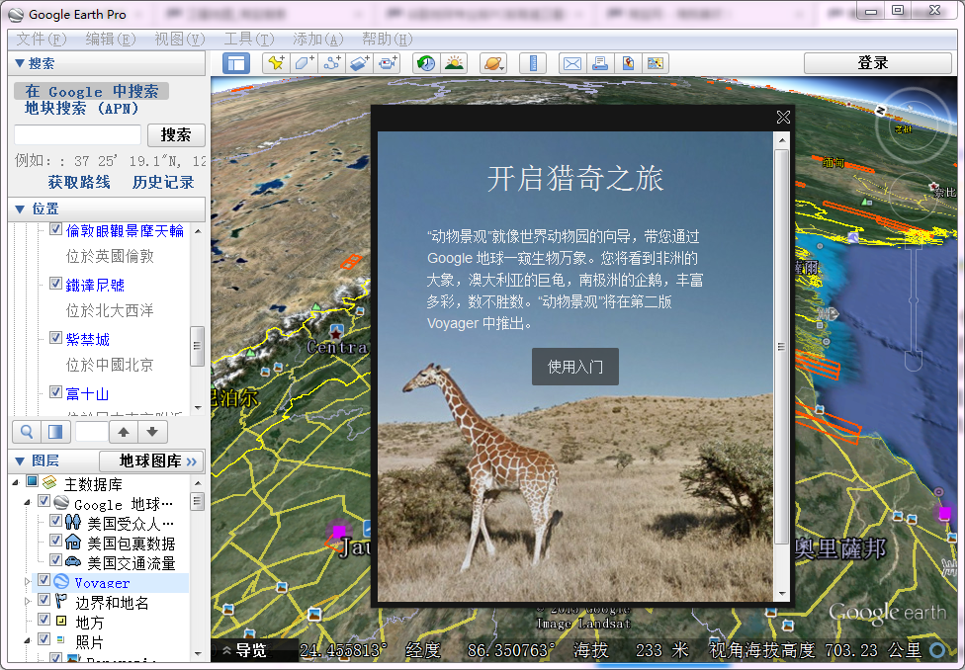
Task: Uncheck the 鐵達尼號 place checkbox
Action: click(x=55, y=284)
